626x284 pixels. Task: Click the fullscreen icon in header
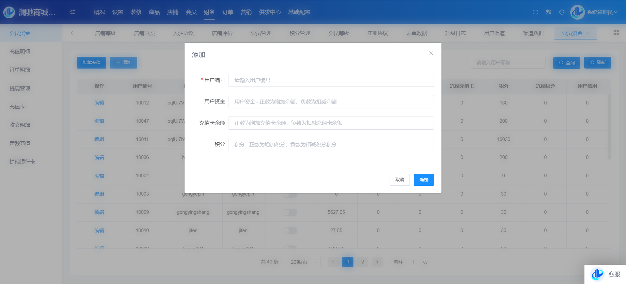(535, 12)
